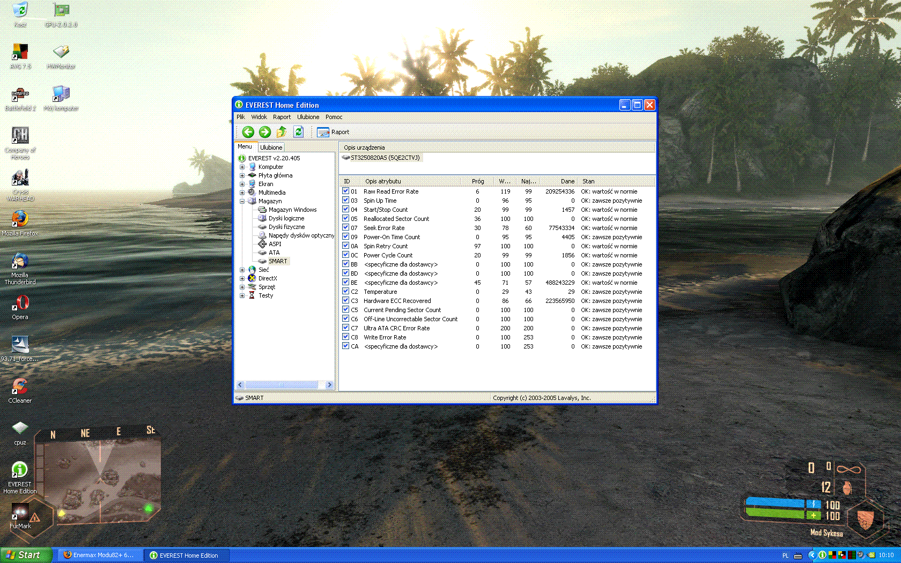Expand the Płyta główna tree node

pos(242,175)
